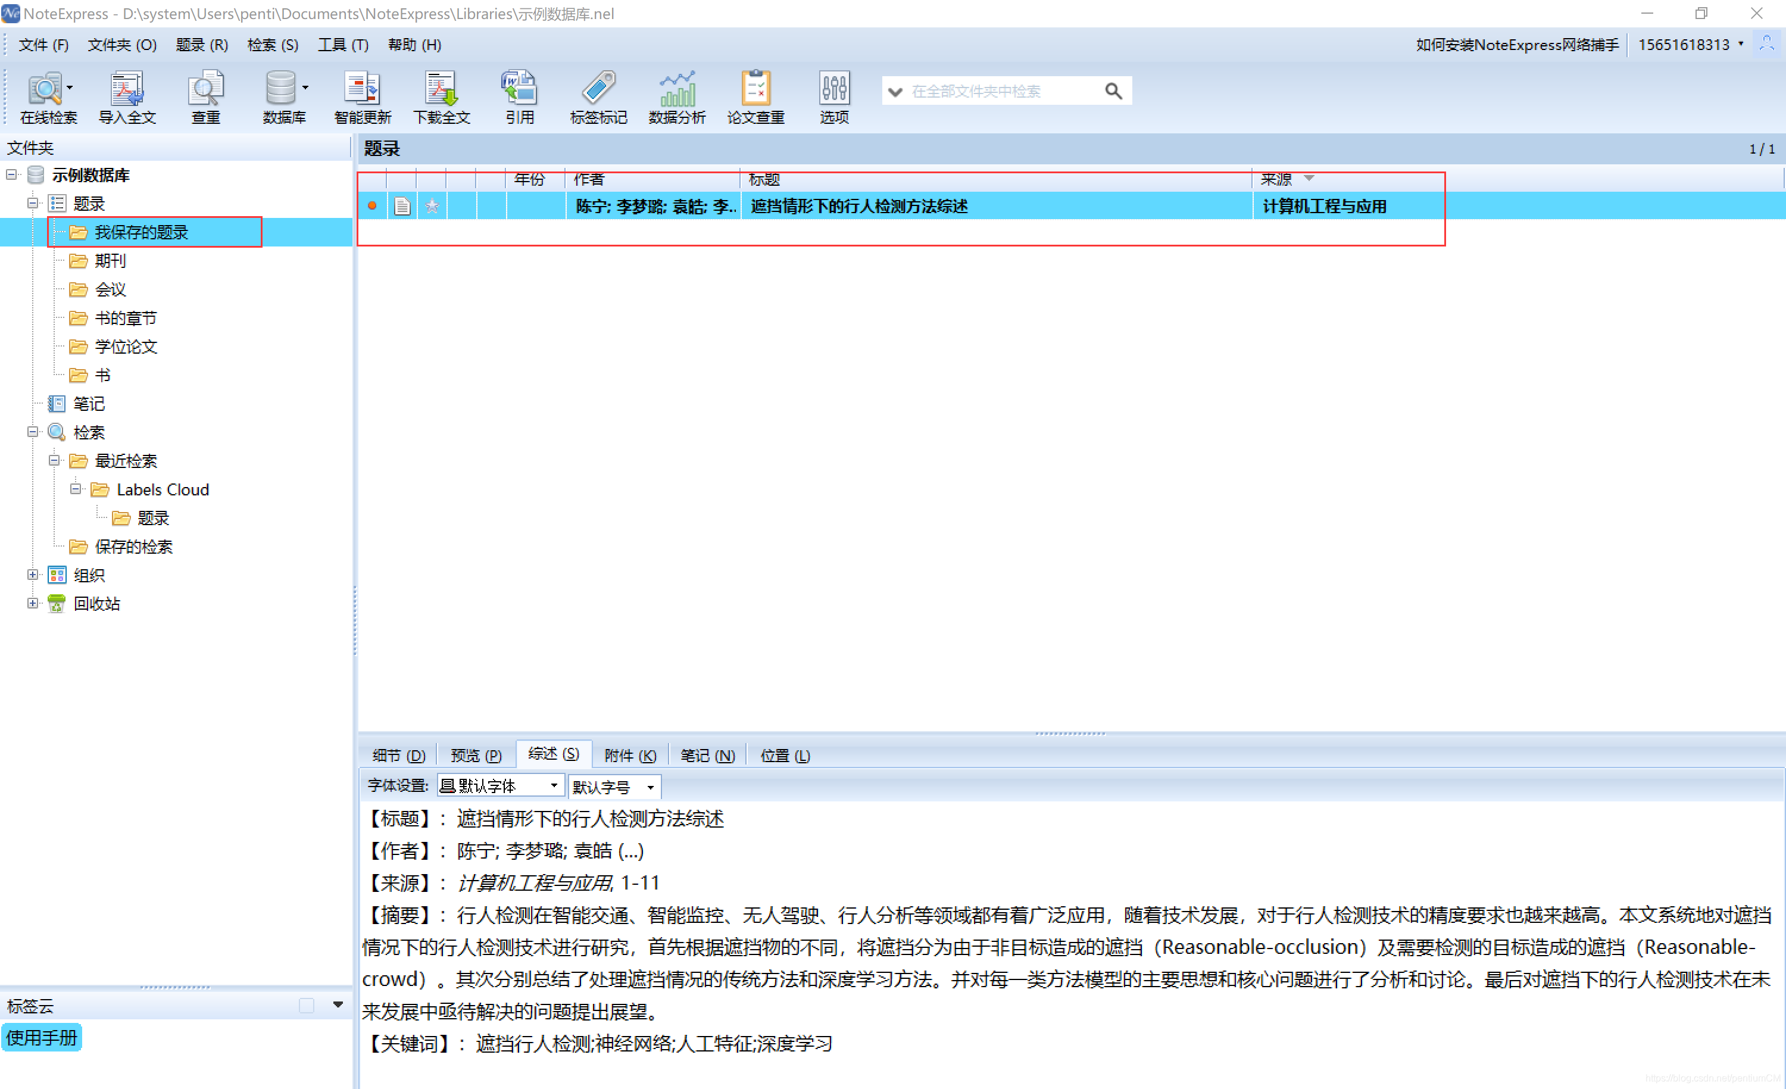The image size is (1786, 1089).
Task: Open the 工具 (T) menu
Action: point(342,44)
